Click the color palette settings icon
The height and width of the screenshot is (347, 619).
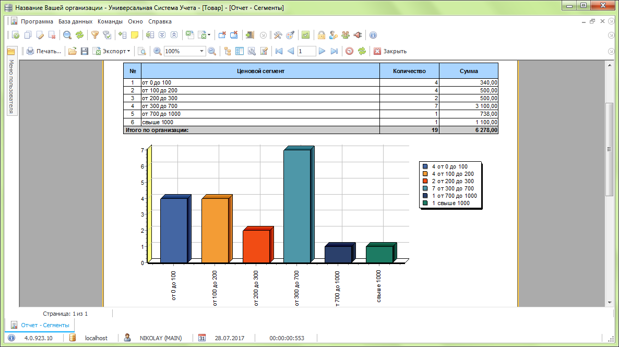point(290,35)
